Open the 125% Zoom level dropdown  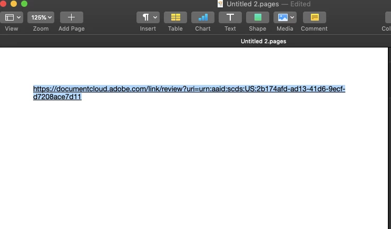point(41,17)
